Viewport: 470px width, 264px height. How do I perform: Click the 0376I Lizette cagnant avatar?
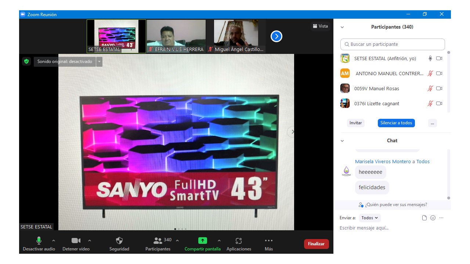coord(345,103)
